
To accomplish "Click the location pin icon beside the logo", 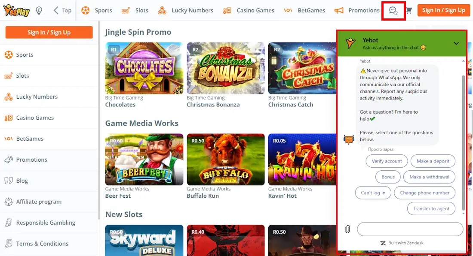I will tap(39, 10).
